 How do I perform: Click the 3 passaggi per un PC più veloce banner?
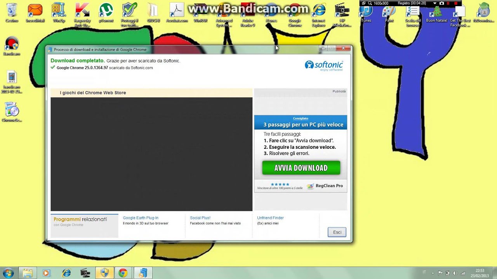tap(301, 123)
